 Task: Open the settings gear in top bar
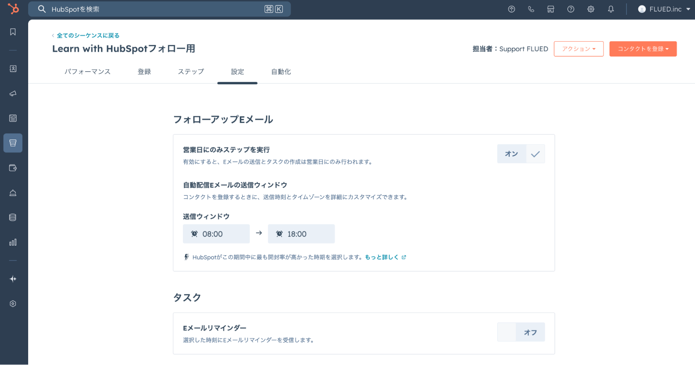[x=590, y=9]
